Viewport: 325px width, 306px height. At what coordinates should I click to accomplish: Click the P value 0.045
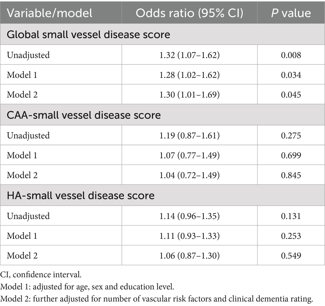click(291, 95)
